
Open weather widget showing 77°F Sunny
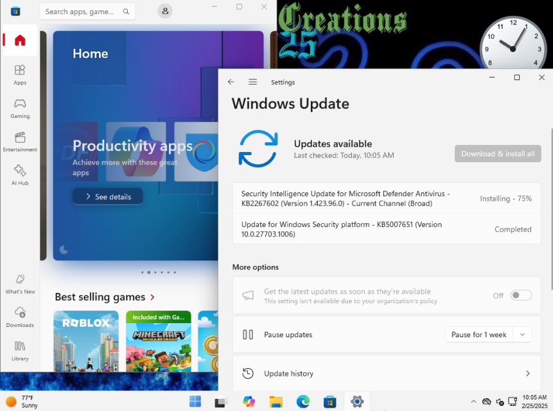pyautogui.click(x=22, y=401)
